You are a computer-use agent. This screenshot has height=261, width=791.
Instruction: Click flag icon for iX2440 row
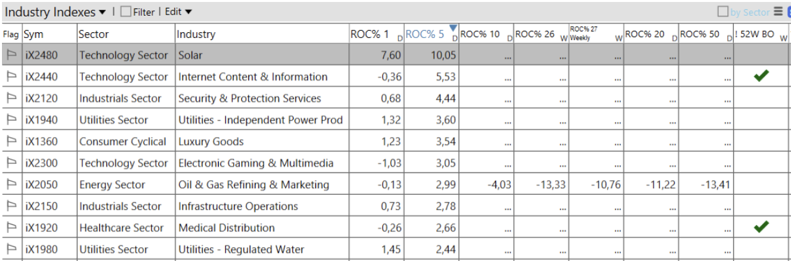pyautogui.click(x=11, y=77)
